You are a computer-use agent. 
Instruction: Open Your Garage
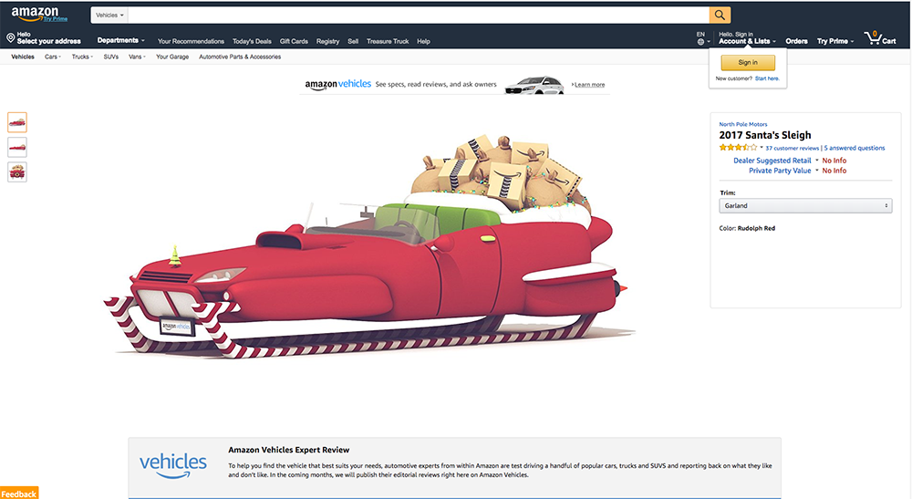pyautogui.click(x=172, y=57)
